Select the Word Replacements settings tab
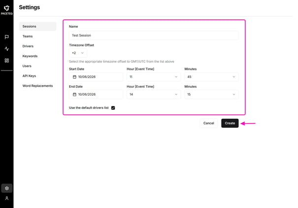Image resolution: width=298 pixels, height=208 pixels. point(37,86)
